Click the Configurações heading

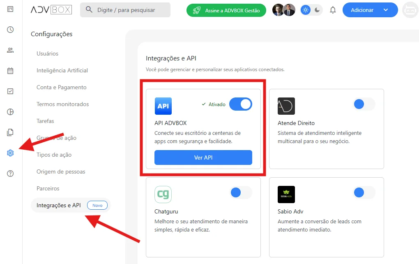(52, 34)
